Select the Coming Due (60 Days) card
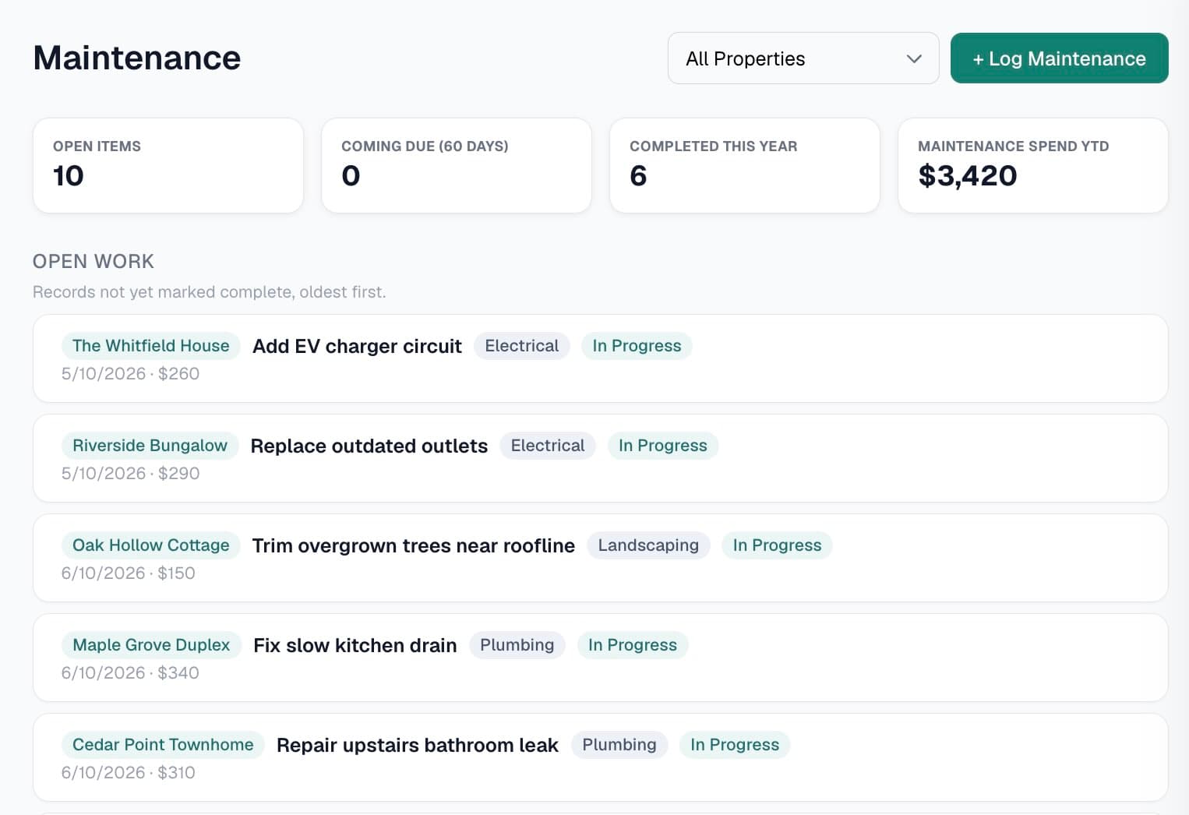The height and width of the screenshot is (815, 1189). point(457,165)
